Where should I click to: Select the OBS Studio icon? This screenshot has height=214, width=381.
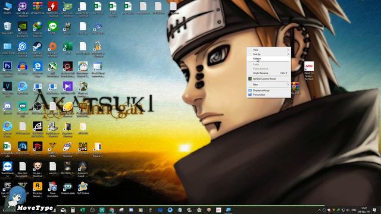tap(38, 108)
